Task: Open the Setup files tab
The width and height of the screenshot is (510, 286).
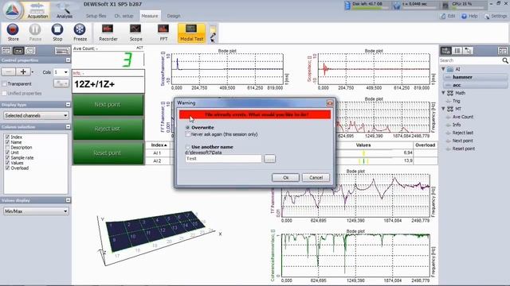Action: pyautogui.click(x=96, y=16)
